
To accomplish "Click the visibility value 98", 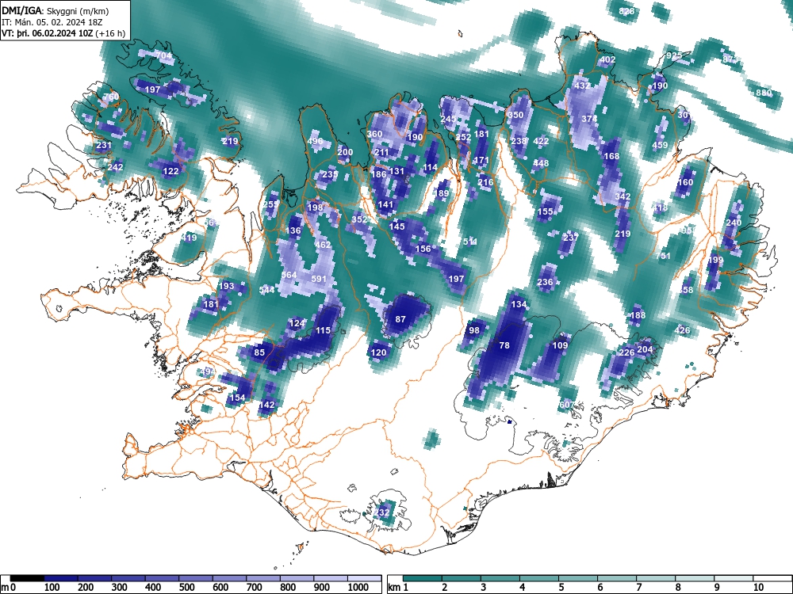I will tap(474, 330).
